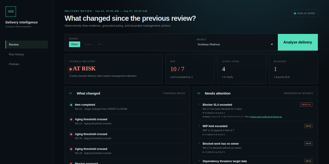The height and width of the screenshot is (164, 329).
Task: Click the red status dot beside AT RISK
Action: 70,69
